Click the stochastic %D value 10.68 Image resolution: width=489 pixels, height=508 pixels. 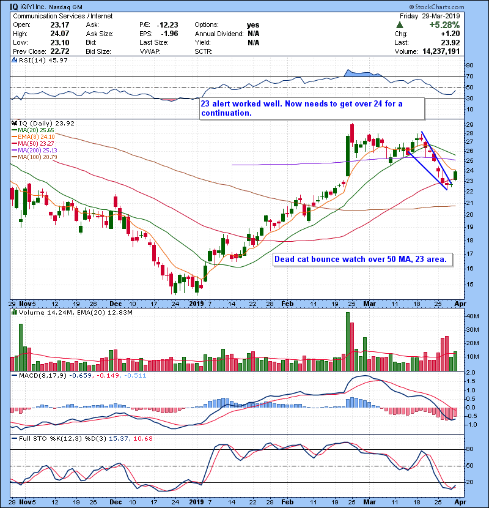142,438
